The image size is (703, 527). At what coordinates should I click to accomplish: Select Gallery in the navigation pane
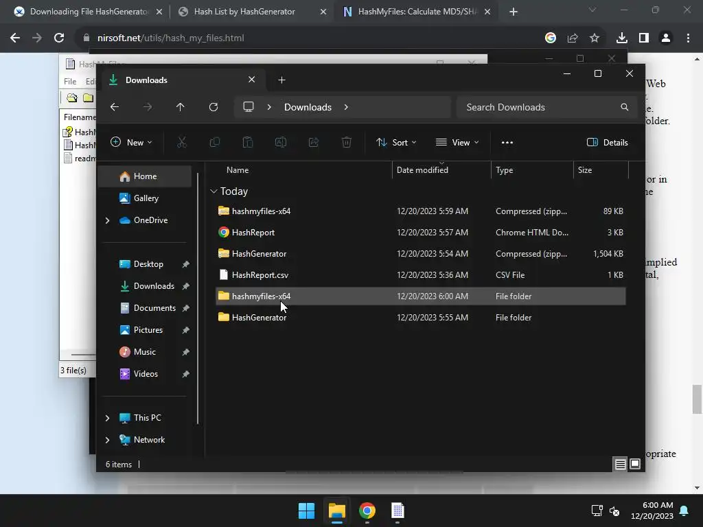tap(145, 198)
